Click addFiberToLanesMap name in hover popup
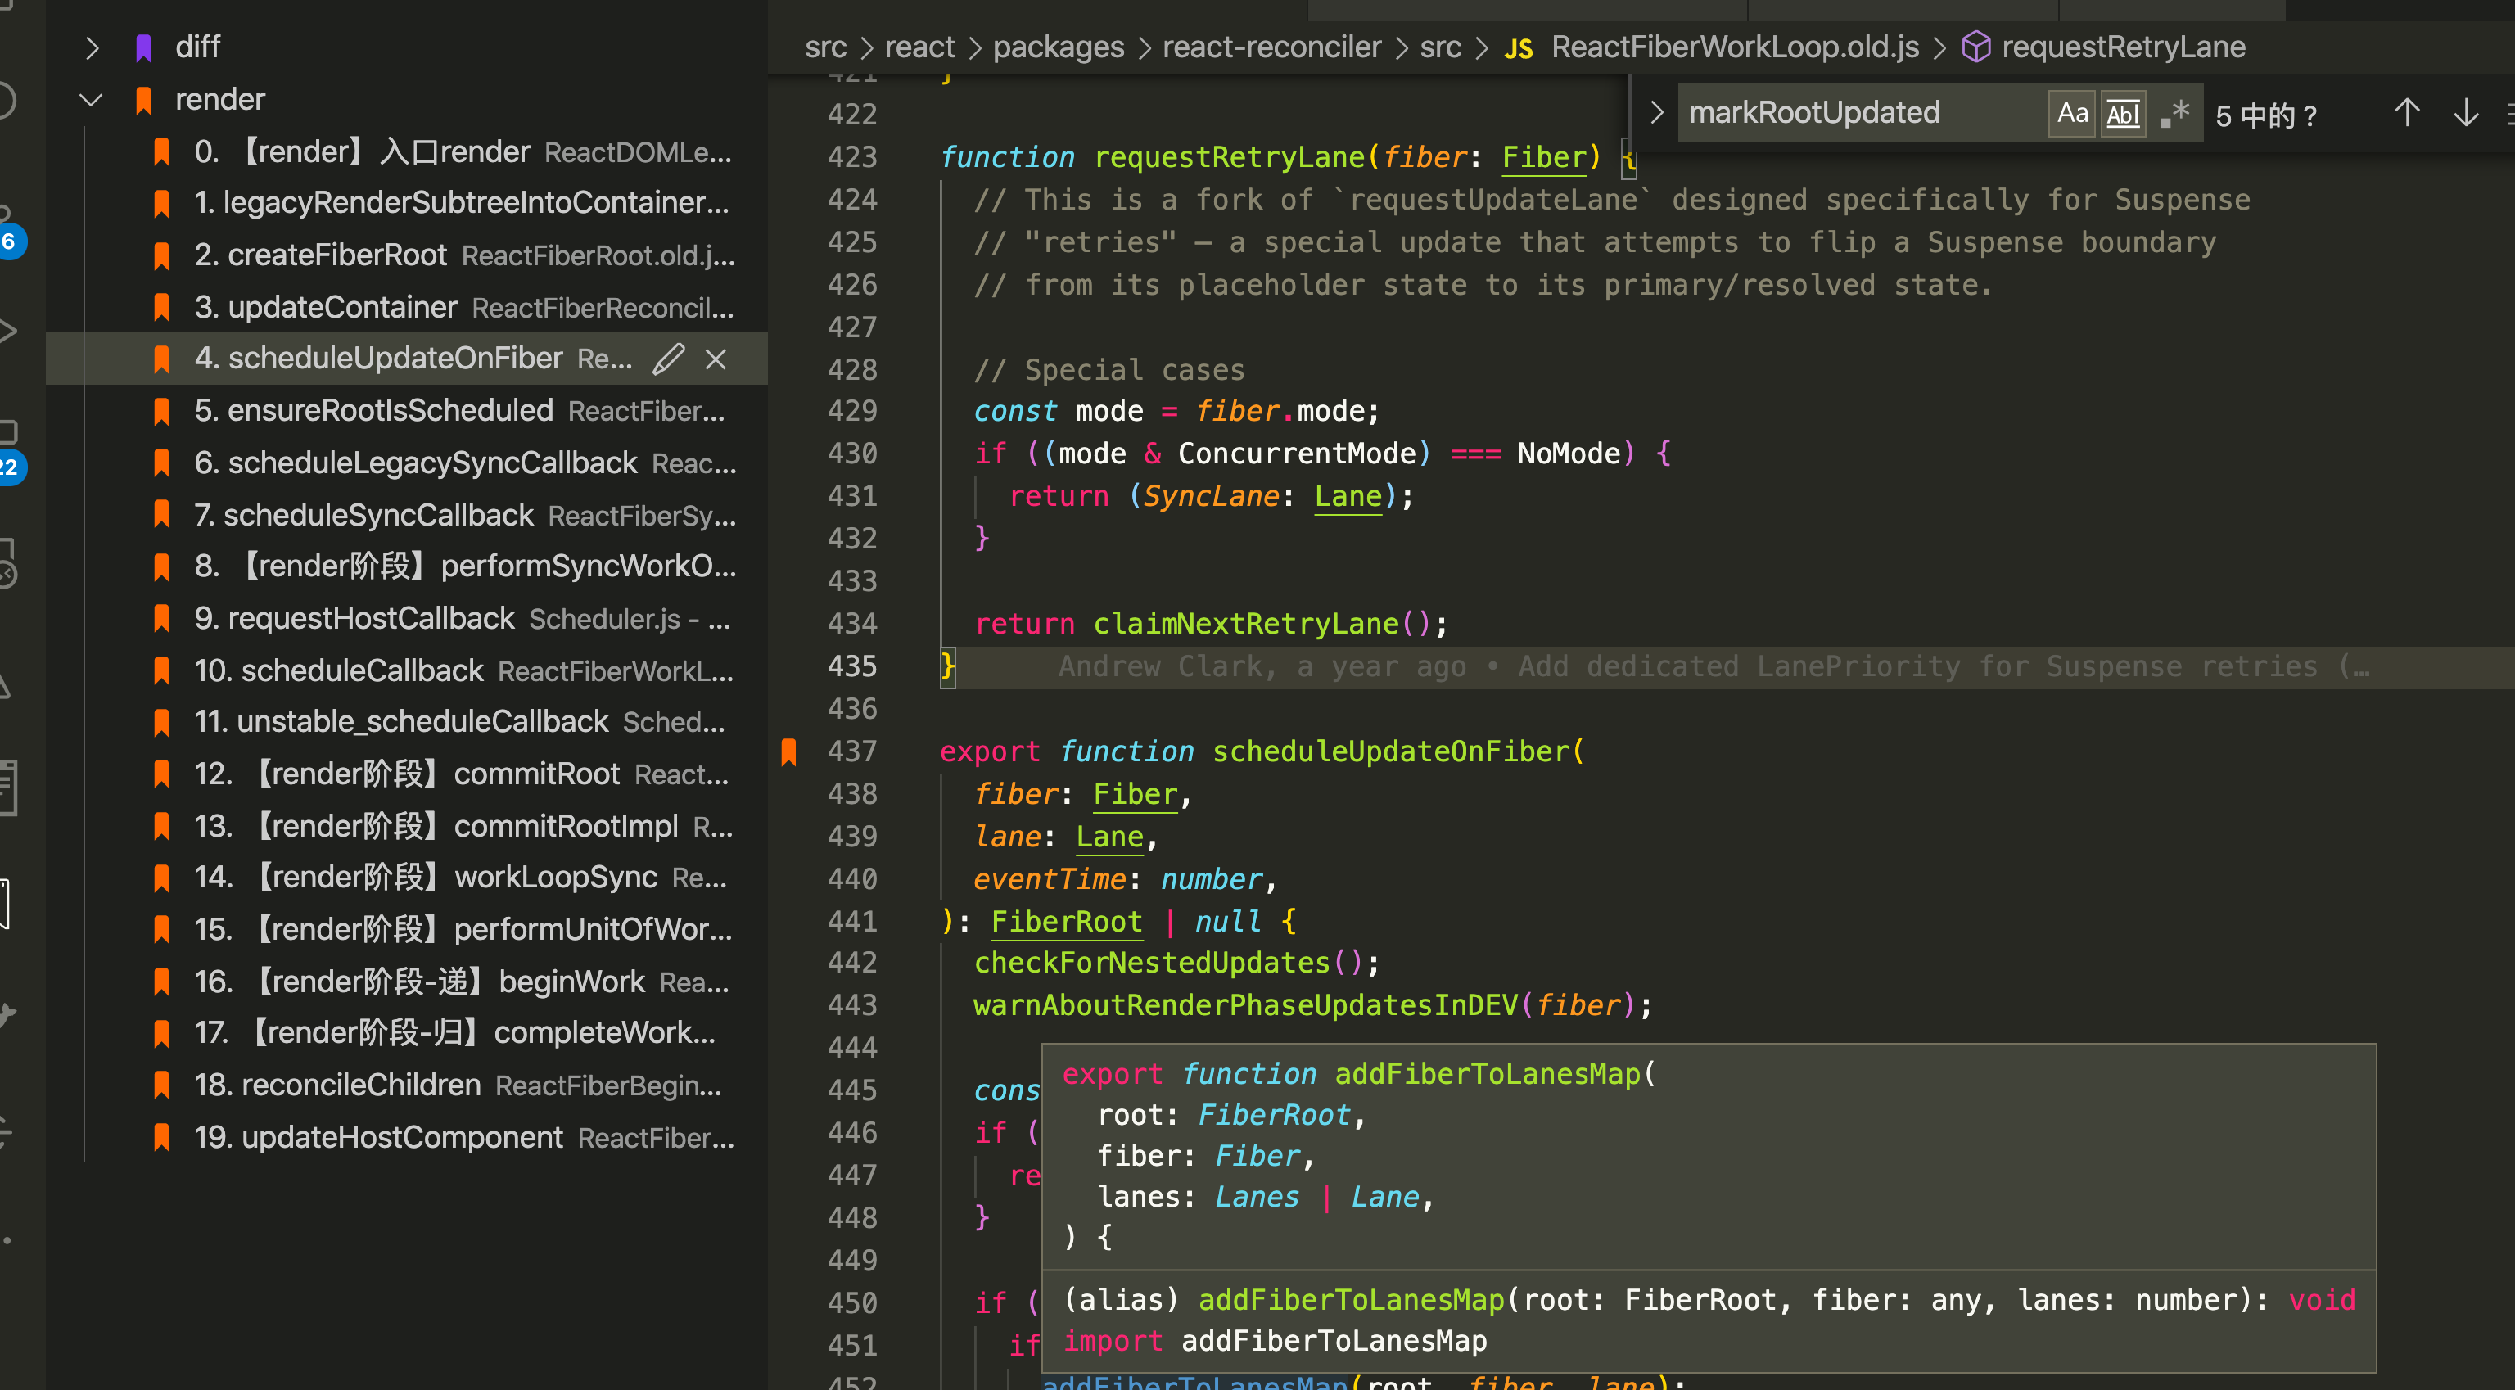The image size is (2515, 1390). click(1487, 1074)
